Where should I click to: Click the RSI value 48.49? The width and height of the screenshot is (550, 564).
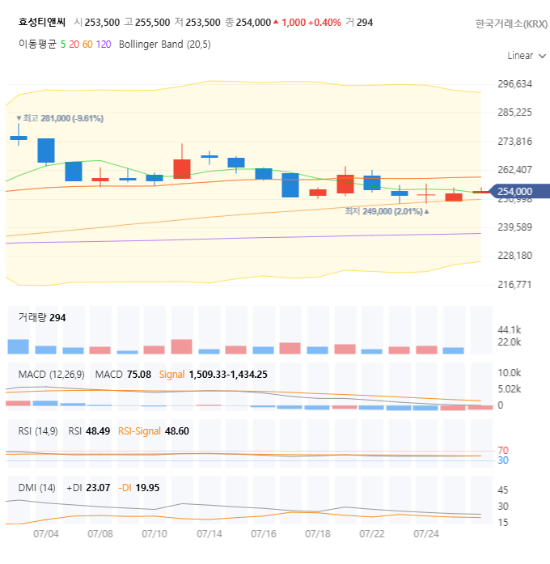click(x=98, y=431)
